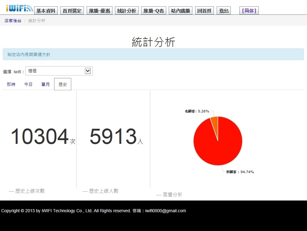Open the 櫃檯 combo box
The height and width of the screenshot is (231, 307).
click(x=59, y=71)
